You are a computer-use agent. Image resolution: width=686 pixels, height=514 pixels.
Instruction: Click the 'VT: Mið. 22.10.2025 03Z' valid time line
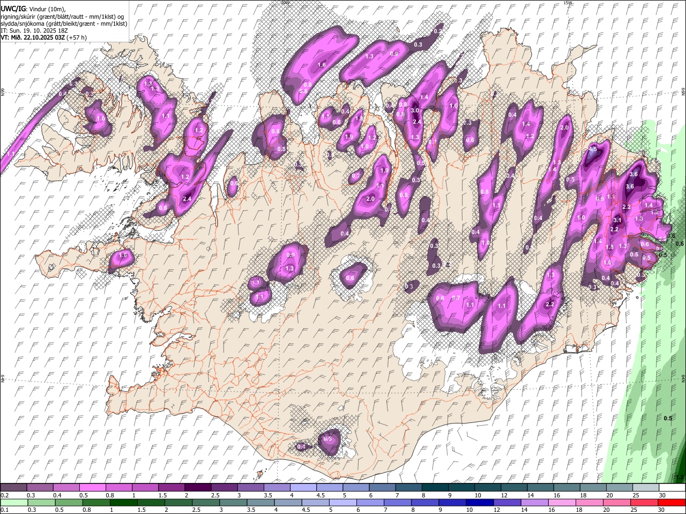tap(33, 37)
